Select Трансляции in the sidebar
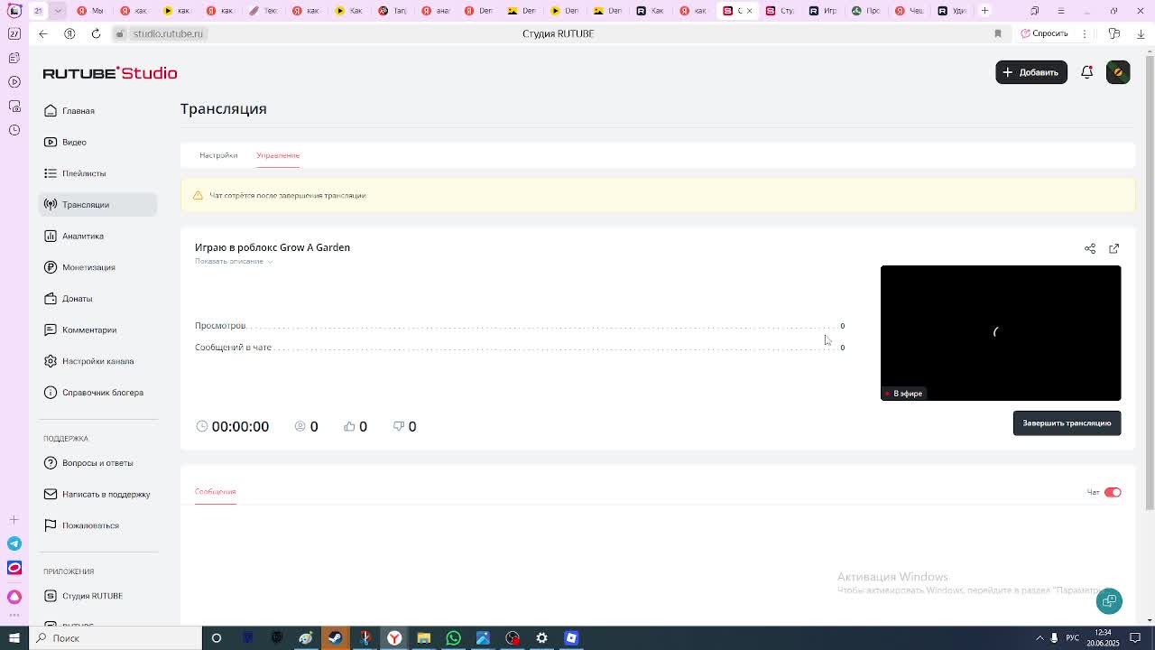The width and height of the screenshot is (1155, 650). tap(97, 204)
